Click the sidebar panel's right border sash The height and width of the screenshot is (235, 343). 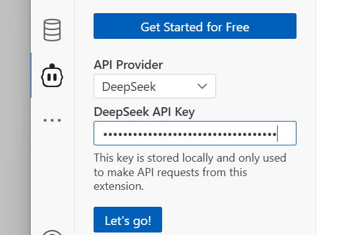tap(315, 117)
